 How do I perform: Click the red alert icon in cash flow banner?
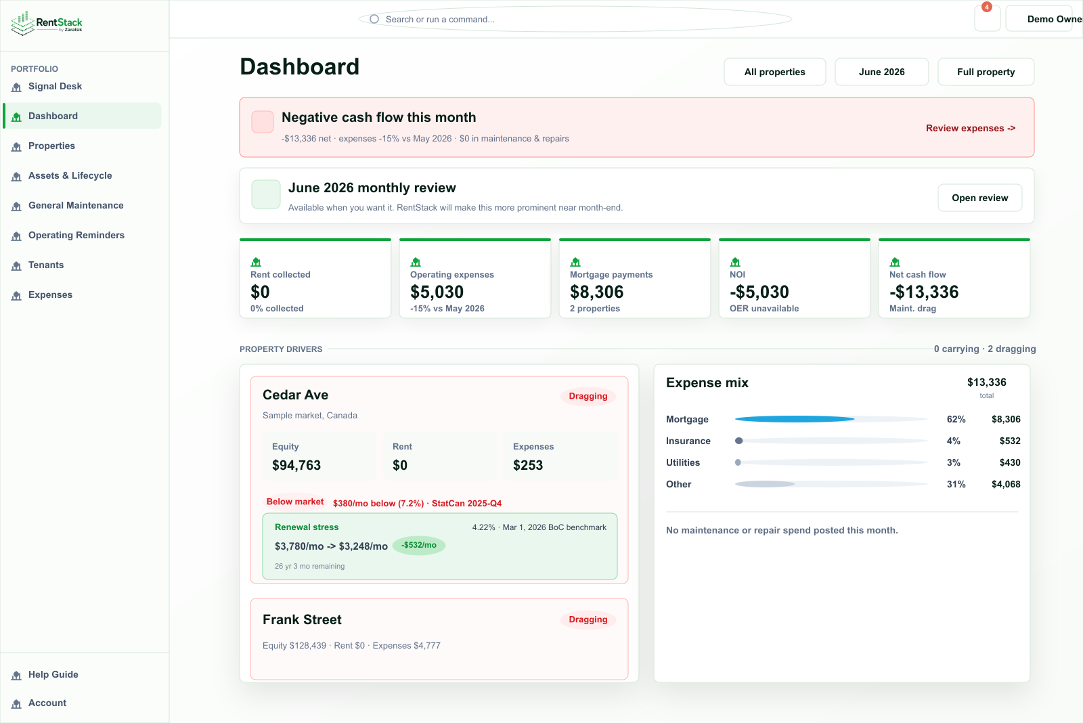coord(263,122)
